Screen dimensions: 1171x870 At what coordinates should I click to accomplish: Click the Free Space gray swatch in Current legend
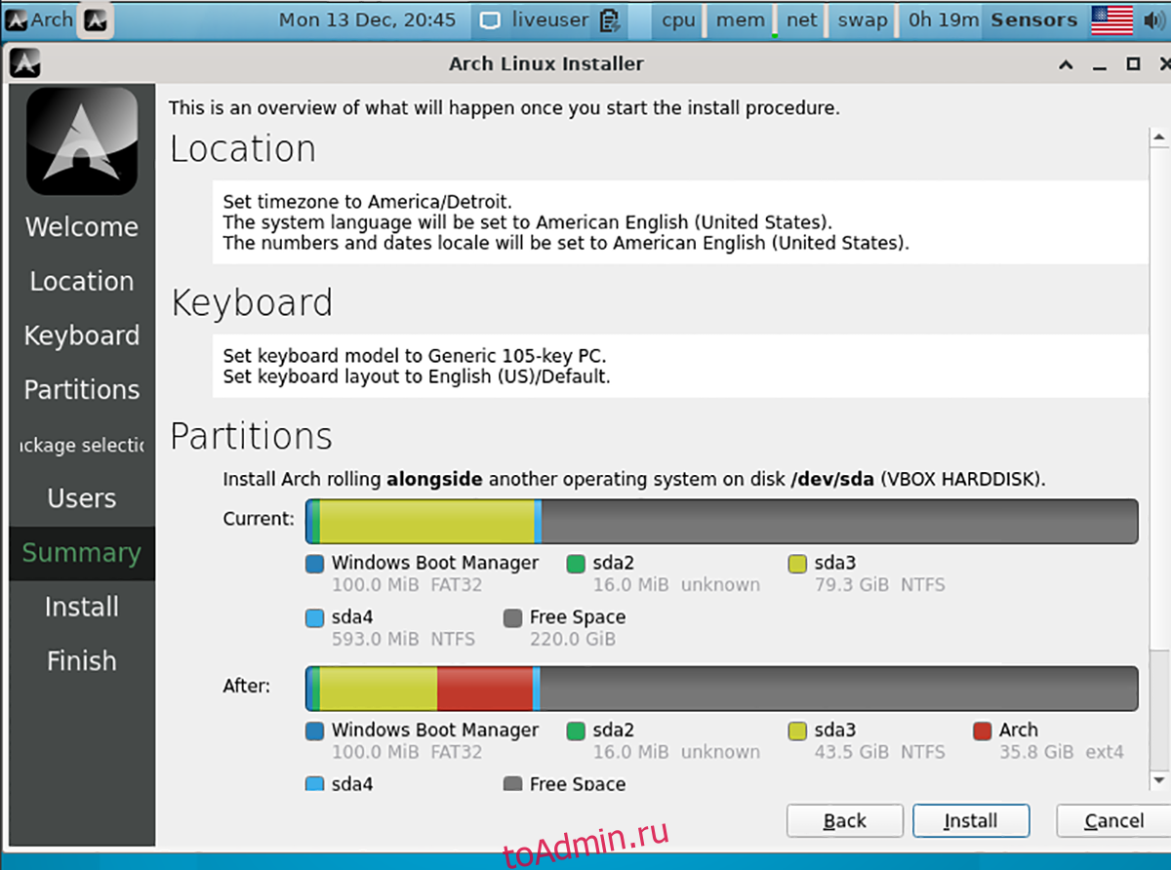tap(512, 618)
